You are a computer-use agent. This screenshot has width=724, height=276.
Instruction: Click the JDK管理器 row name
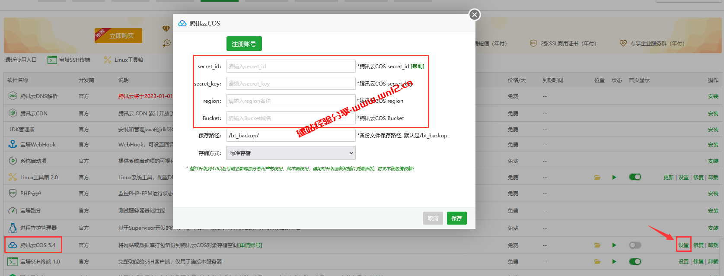point(22,130)
